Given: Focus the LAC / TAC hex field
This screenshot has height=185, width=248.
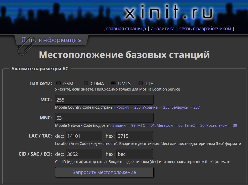Looking at the screenshot, I should (135, 136).
